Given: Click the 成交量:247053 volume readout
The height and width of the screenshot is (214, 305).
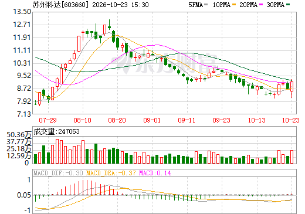Looking at the screenshot, I should [57, 131].
